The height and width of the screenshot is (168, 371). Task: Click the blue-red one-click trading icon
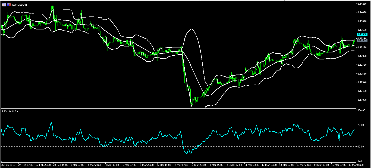coord(9,5)
